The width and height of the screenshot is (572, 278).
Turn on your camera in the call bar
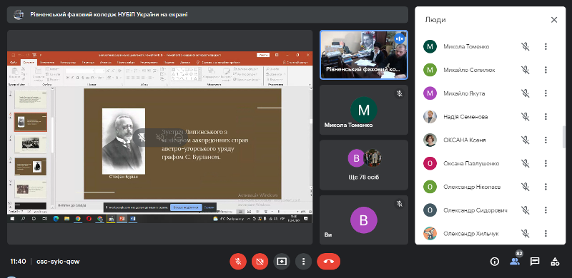(260, 262)
